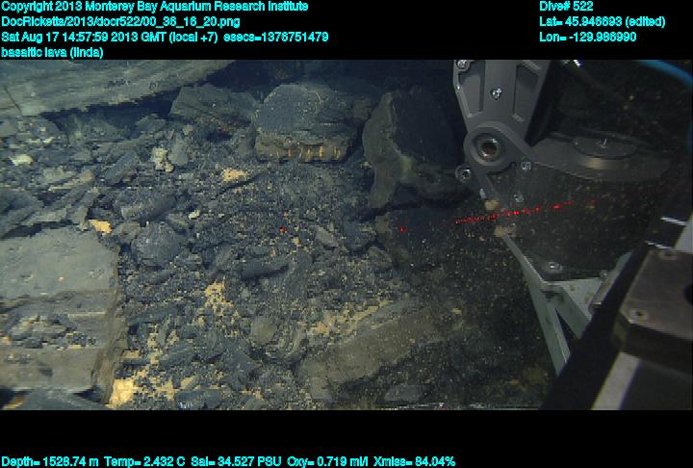
Task: Click the grey rock slab at left
Action: point(53,289)
